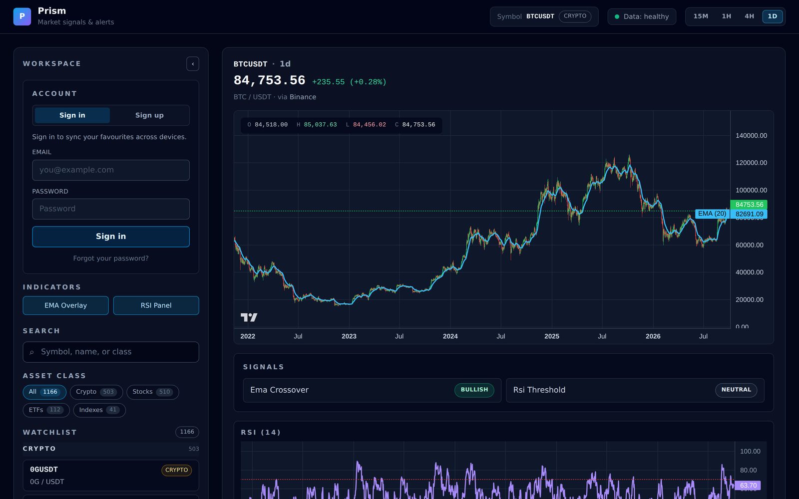Filter watchlist by Indexes

[x=99, y=410]
